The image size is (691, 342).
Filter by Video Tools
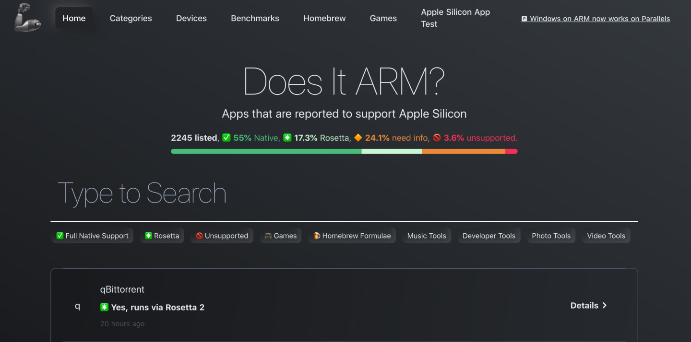click(x=606, y=236)
